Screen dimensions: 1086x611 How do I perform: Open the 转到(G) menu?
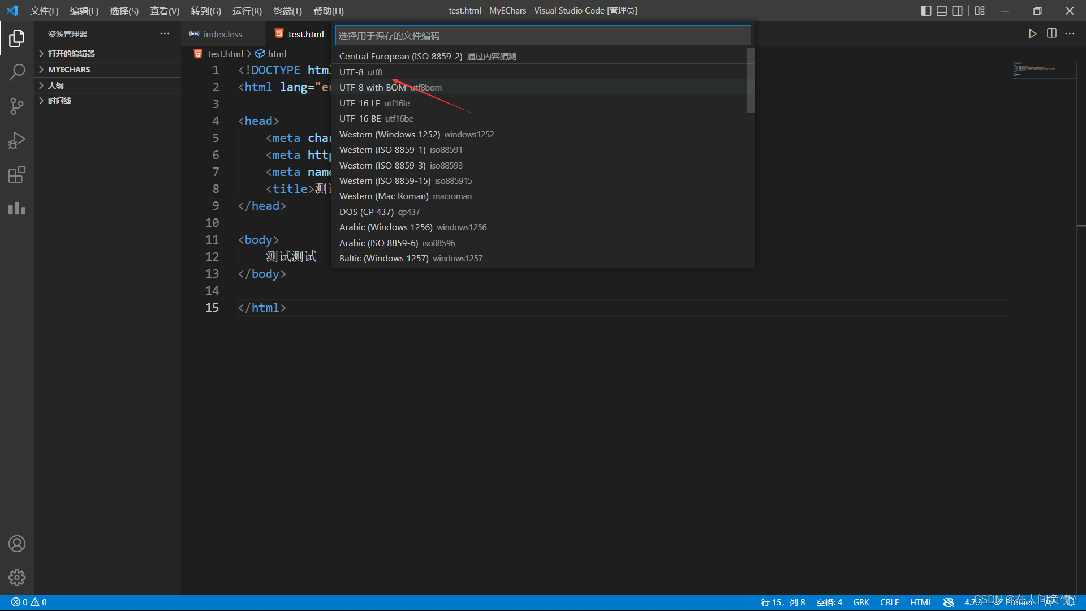pos(206,11)
